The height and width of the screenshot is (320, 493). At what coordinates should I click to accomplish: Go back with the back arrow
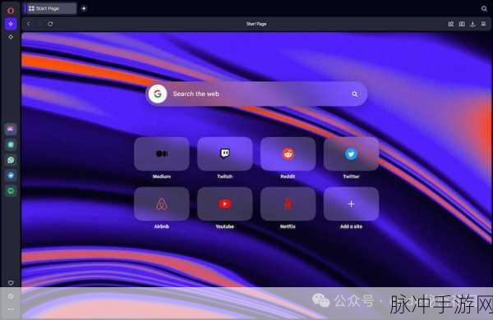30,24
